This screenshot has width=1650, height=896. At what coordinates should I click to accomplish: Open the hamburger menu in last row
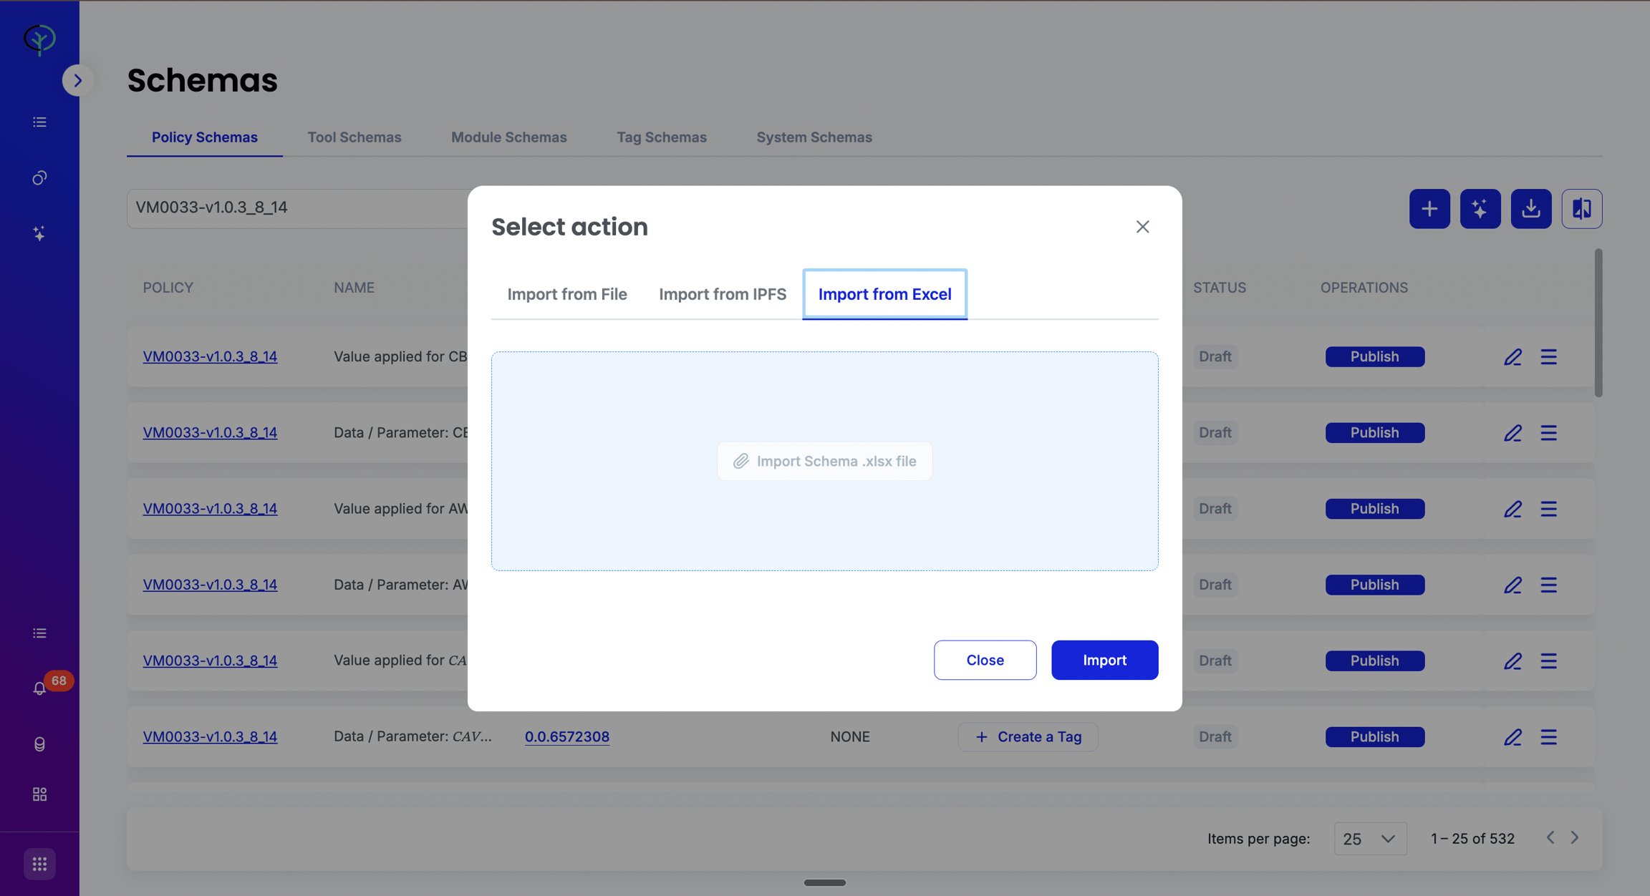[x=1549, y=736]
